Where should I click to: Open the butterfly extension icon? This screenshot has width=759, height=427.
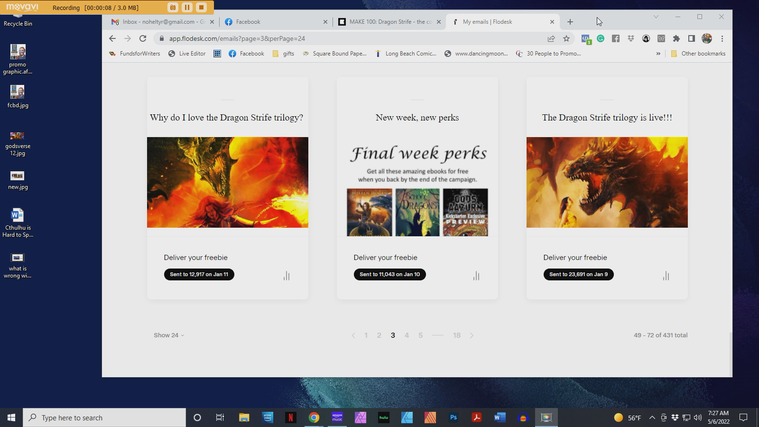point(661,38)
